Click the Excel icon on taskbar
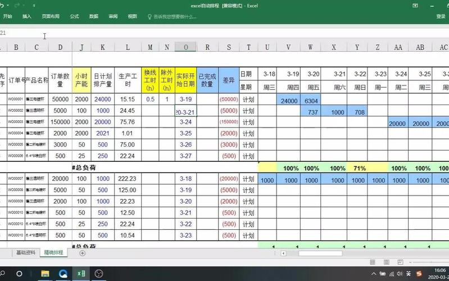Screen dimensions: 449x281 point(81,274)
